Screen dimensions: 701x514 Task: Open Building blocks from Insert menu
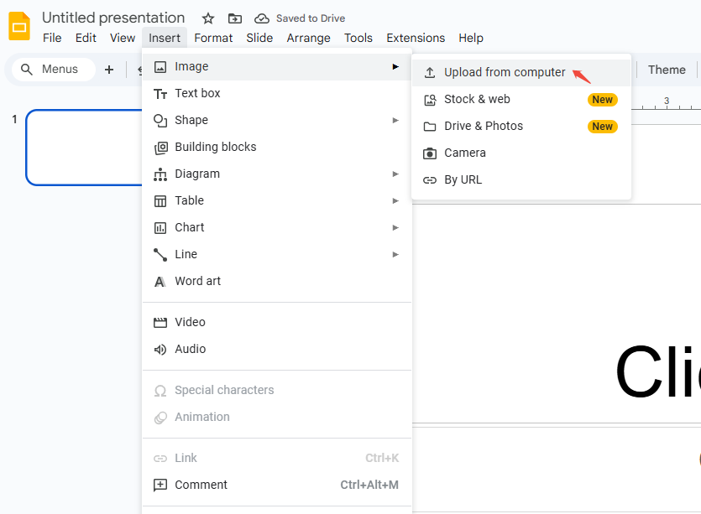215,148
